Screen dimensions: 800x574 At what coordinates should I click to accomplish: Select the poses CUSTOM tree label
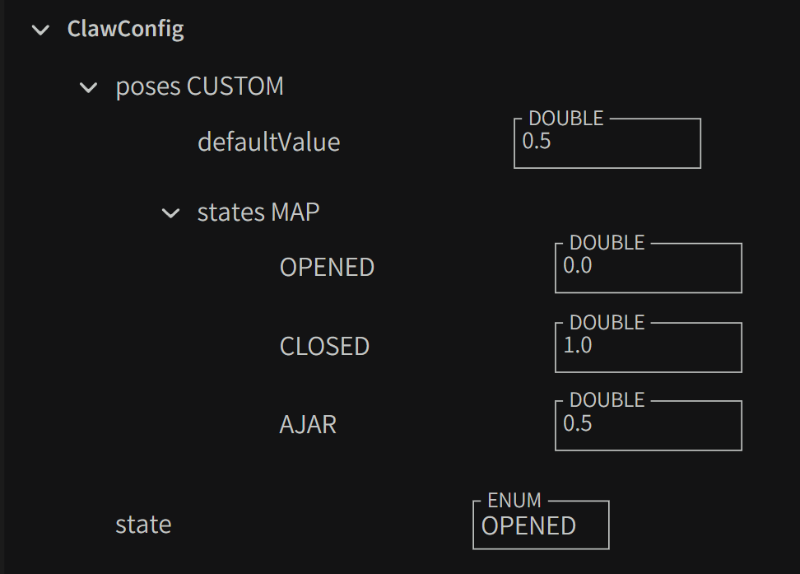tap(199, 86)
